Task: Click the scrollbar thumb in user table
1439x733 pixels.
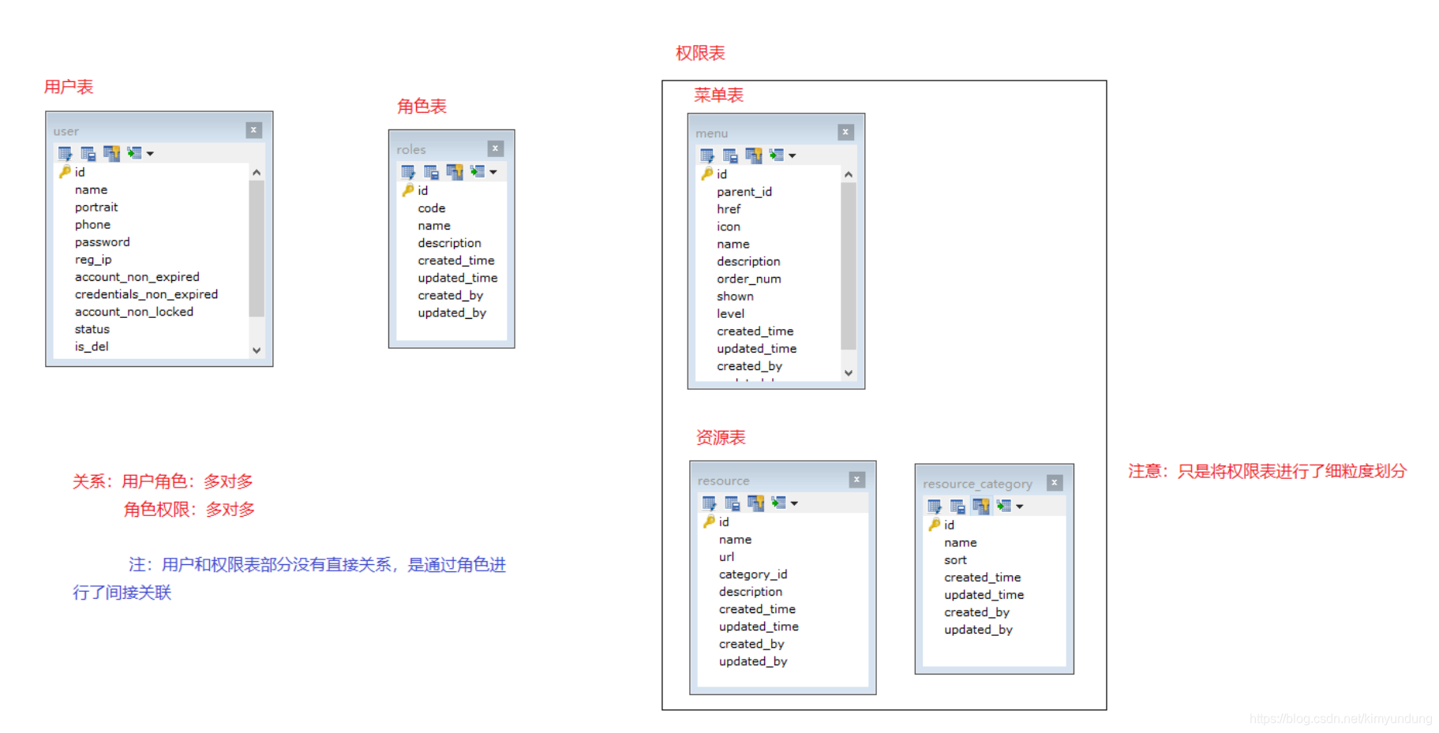Action: (x=257, y=249)
